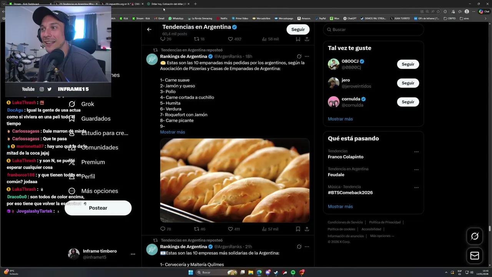
Task: Click the Postear button
Action: [x=98, y=208]
